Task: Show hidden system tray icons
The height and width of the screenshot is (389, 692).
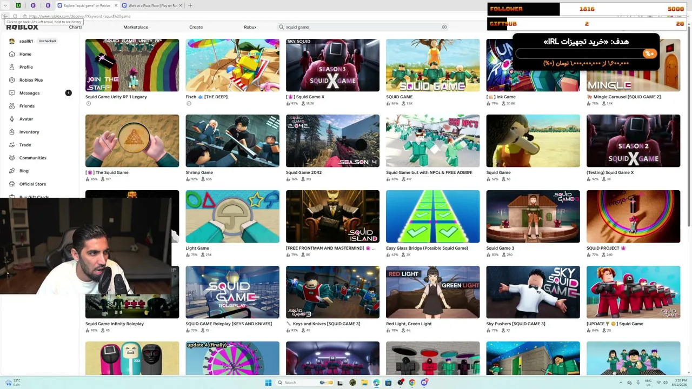Action: click(621, 383)
